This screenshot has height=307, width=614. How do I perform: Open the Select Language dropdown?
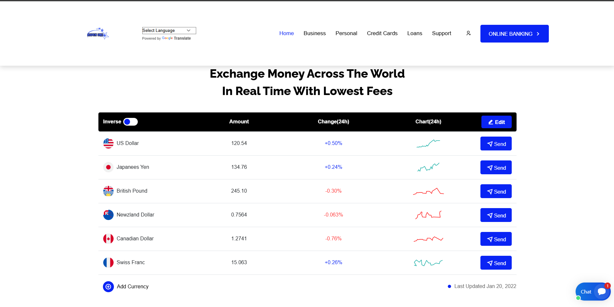coord(169,31)
